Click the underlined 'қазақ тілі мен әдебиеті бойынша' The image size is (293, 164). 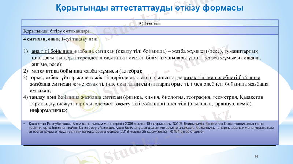(x=222, y=78)
